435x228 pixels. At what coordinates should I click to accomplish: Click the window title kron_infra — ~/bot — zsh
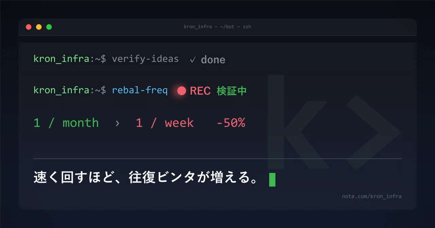point(217,27)
